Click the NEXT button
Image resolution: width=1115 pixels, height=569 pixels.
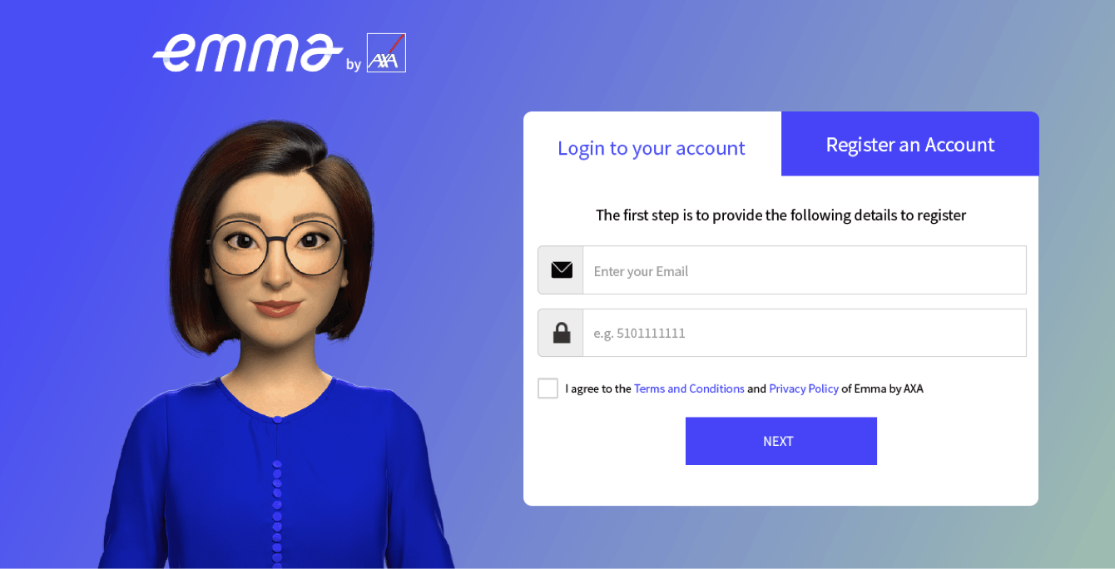(781, 441)
